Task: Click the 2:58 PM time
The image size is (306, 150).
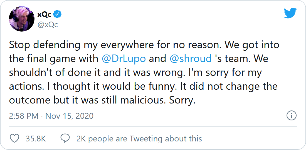Action: [24, 116]
